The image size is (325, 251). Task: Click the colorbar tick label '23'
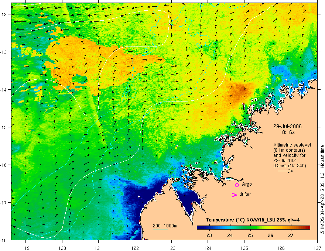tap(209, 235)
